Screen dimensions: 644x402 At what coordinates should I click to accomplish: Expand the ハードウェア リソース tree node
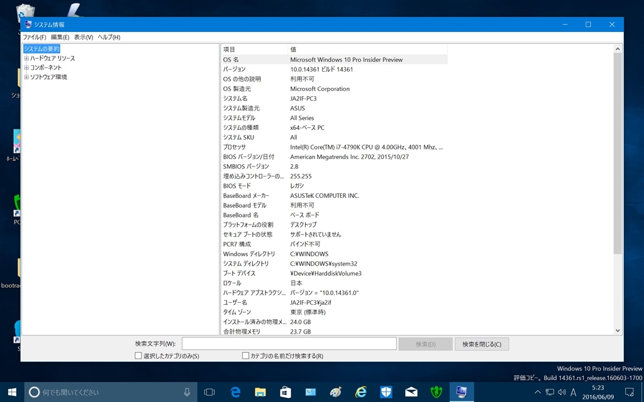pyautogui.click(x=26, y=58)
